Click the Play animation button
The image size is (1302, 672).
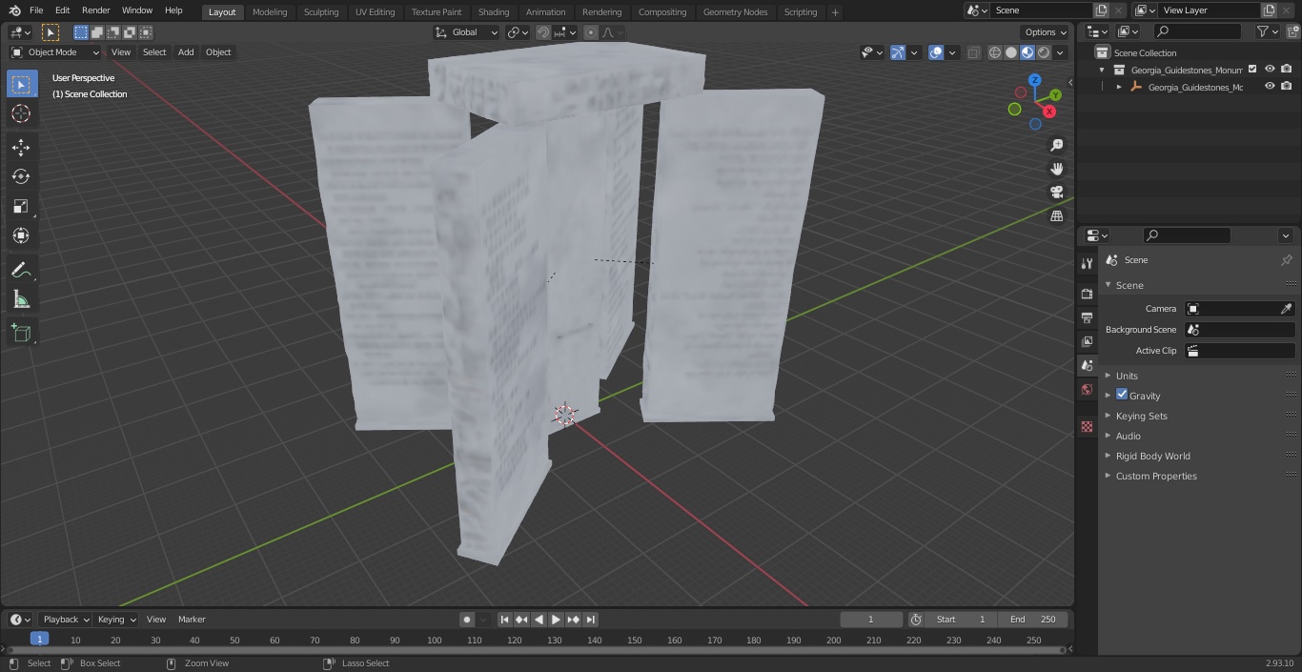pyautogui.click(x=557, y=620)
